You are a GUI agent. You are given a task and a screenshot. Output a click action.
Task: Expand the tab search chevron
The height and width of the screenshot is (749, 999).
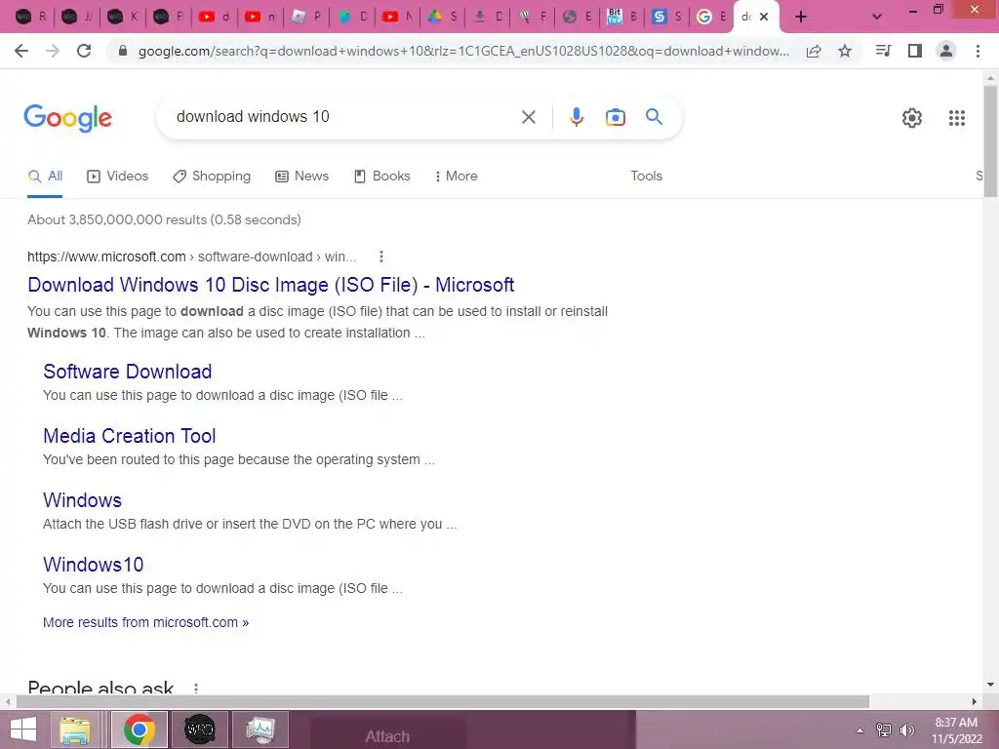877,17
